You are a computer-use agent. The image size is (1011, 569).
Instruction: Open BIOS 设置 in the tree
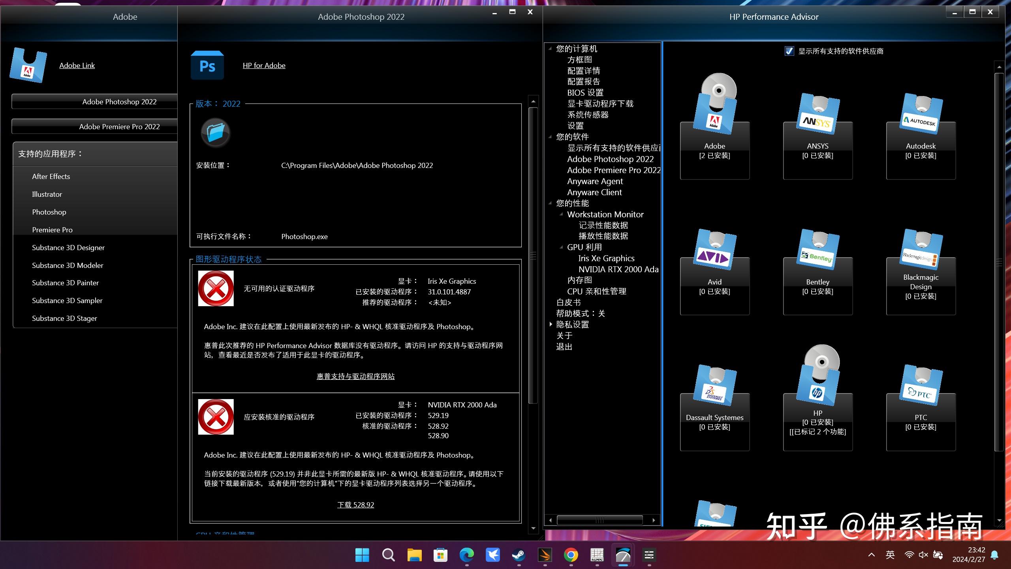pyautogui.click(x=585, y=92)
